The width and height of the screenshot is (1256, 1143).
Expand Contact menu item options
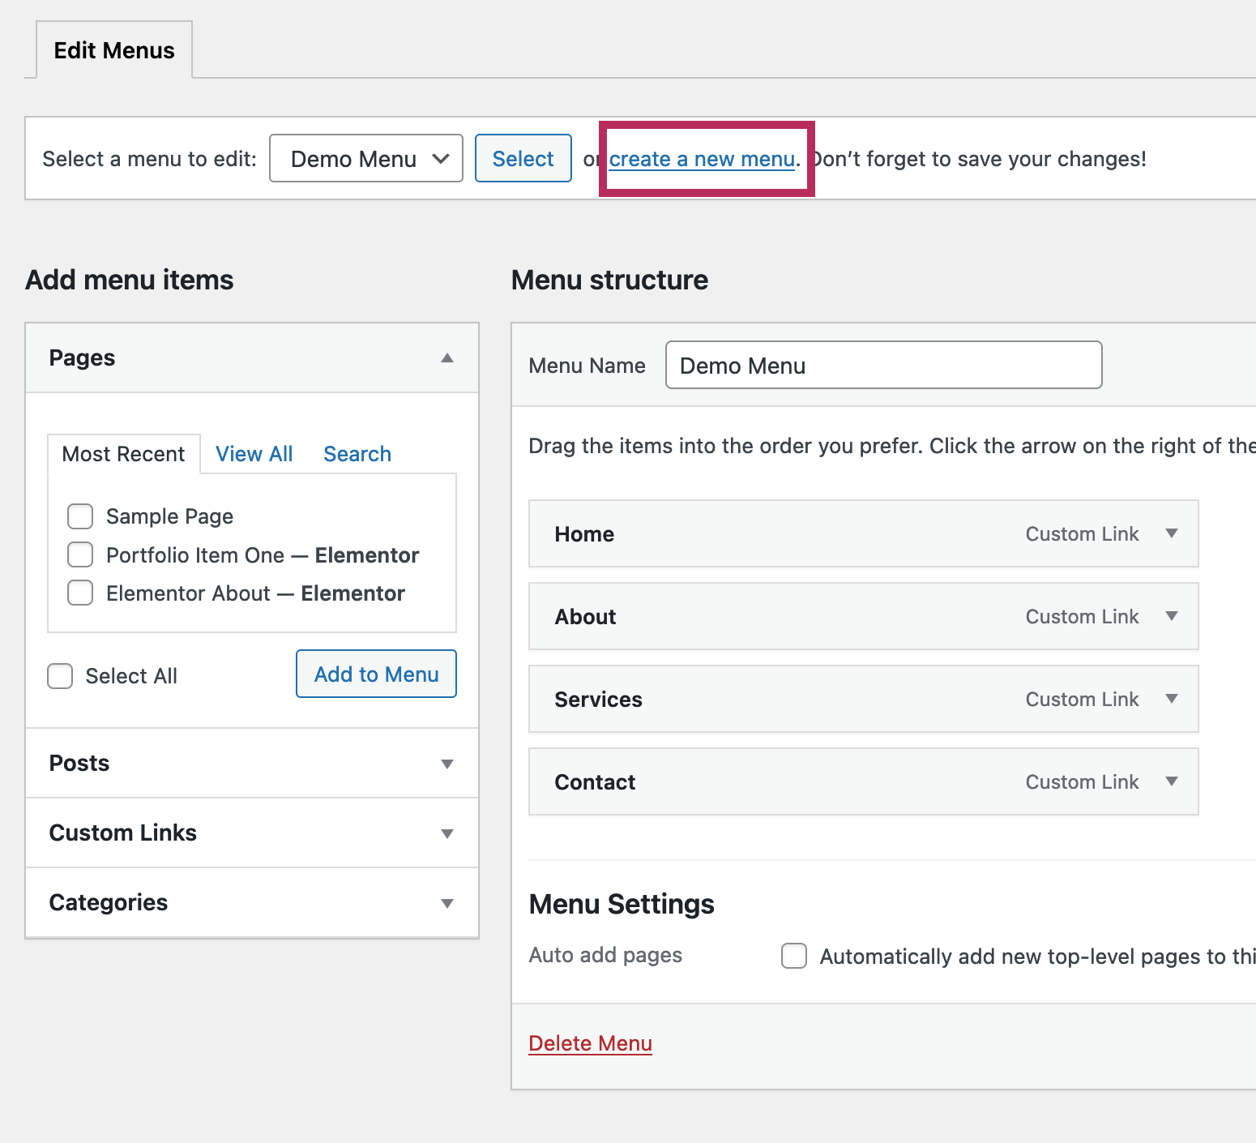[x=1171, y=781]
